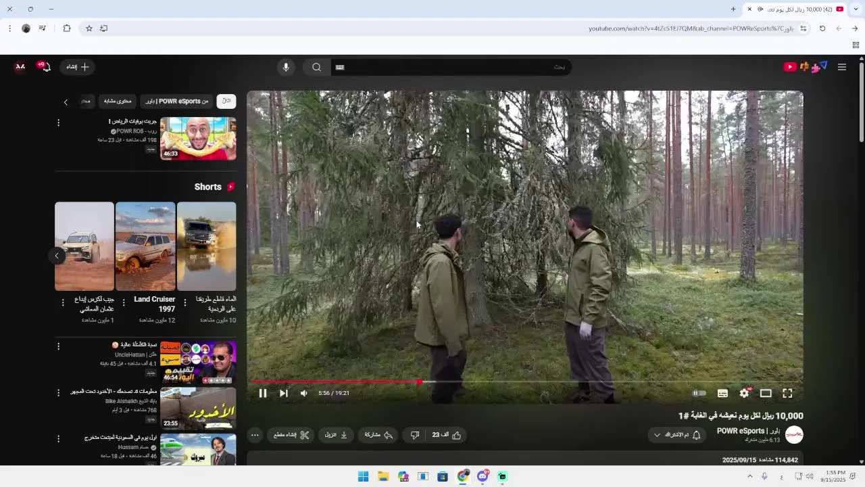This screenshot has height=487, width=865.
Task: Reload the page in the browser
Action: (x=822, y=28)
